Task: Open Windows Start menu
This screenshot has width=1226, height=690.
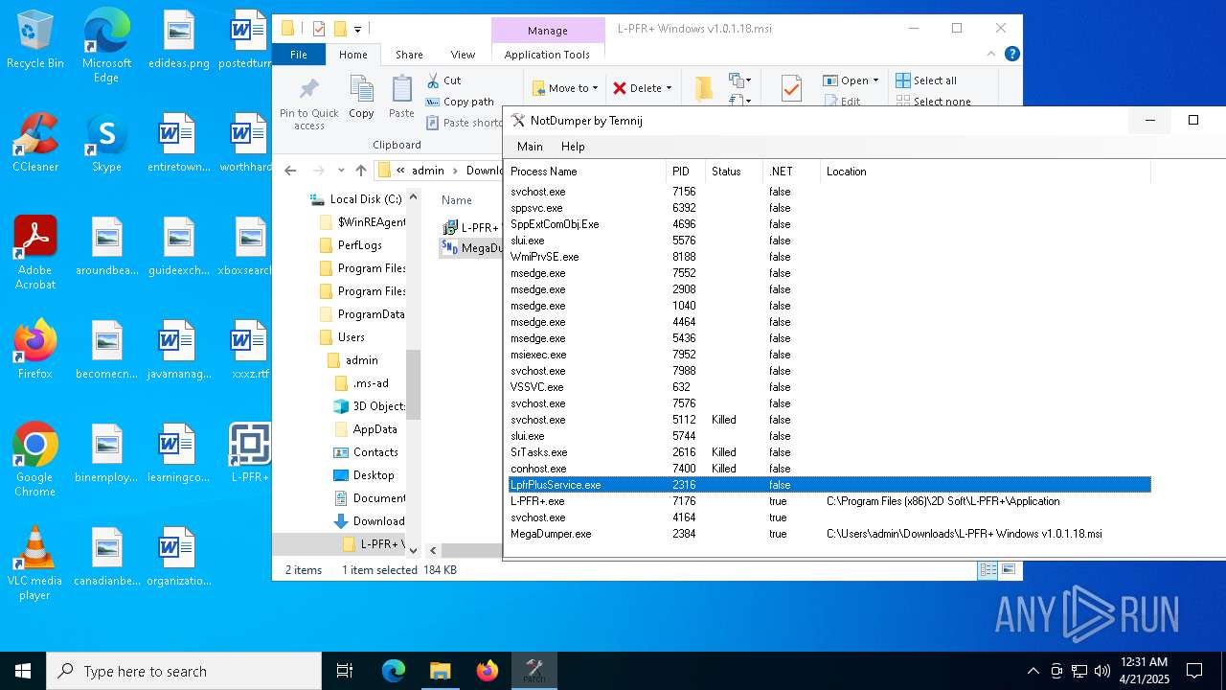Action: pos(23,671)
